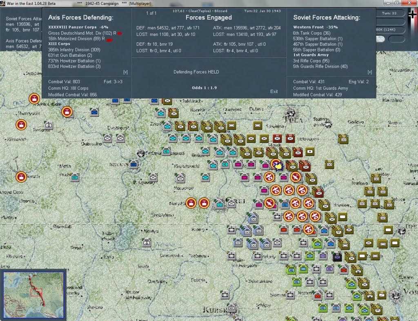Select 56th Sapper Battalion (0)
This screenshot has height=321, width=418.
pos(316,50)
